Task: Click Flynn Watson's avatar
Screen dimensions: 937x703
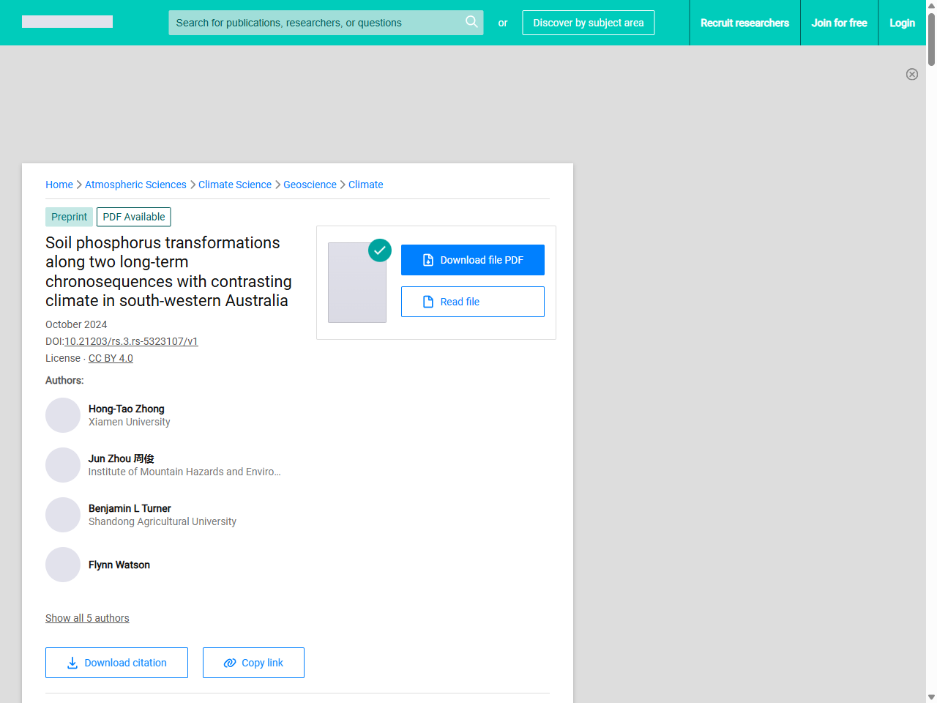Action: [63, 565]
